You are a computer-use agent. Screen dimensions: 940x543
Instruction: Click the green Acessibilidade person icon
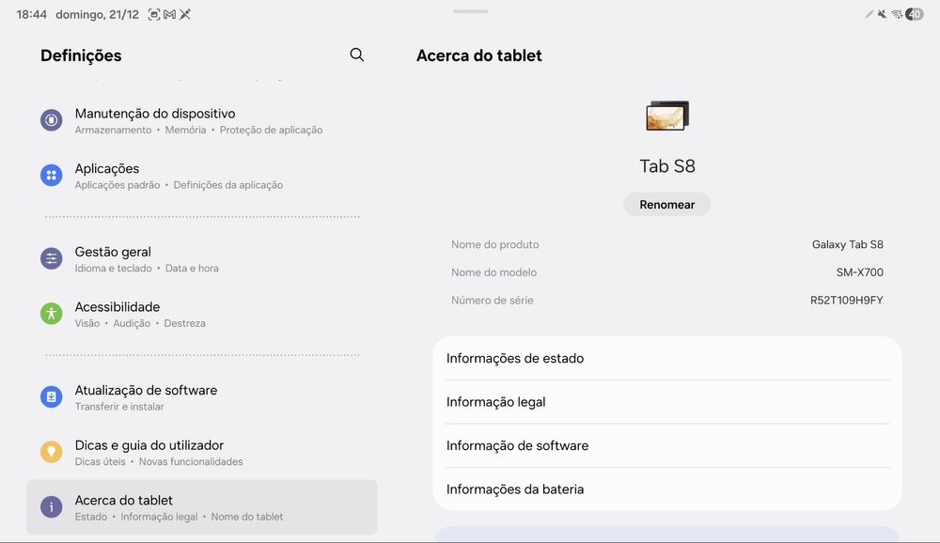coord(52,314)
